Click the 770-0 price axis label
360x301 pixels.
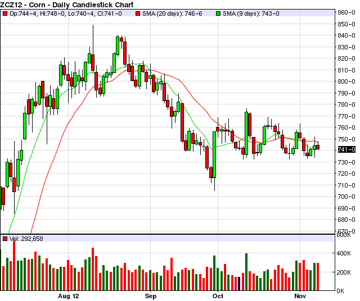(x=346, y=116)
